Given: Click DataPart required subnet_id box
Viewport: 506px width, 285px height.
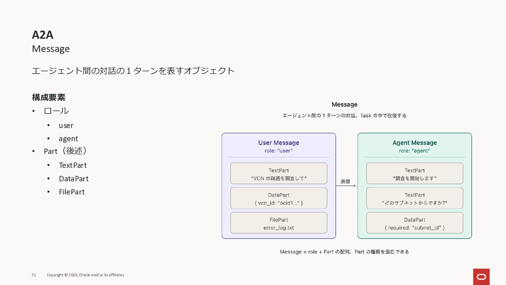Looking at the screenshot, I should (x=415, y=223).
